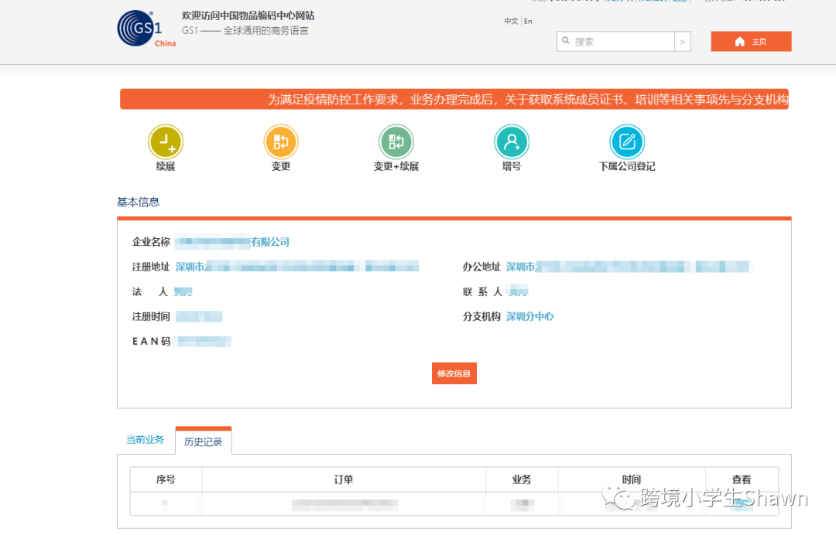Click the office address link after 办公地址

click(631, 266)
